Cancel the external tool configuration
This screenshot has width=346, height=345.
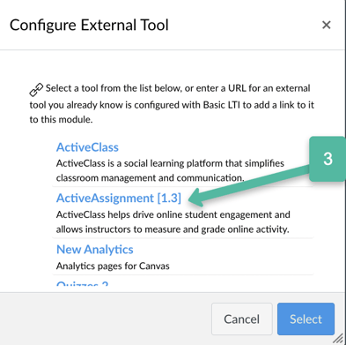coord(242,319)
